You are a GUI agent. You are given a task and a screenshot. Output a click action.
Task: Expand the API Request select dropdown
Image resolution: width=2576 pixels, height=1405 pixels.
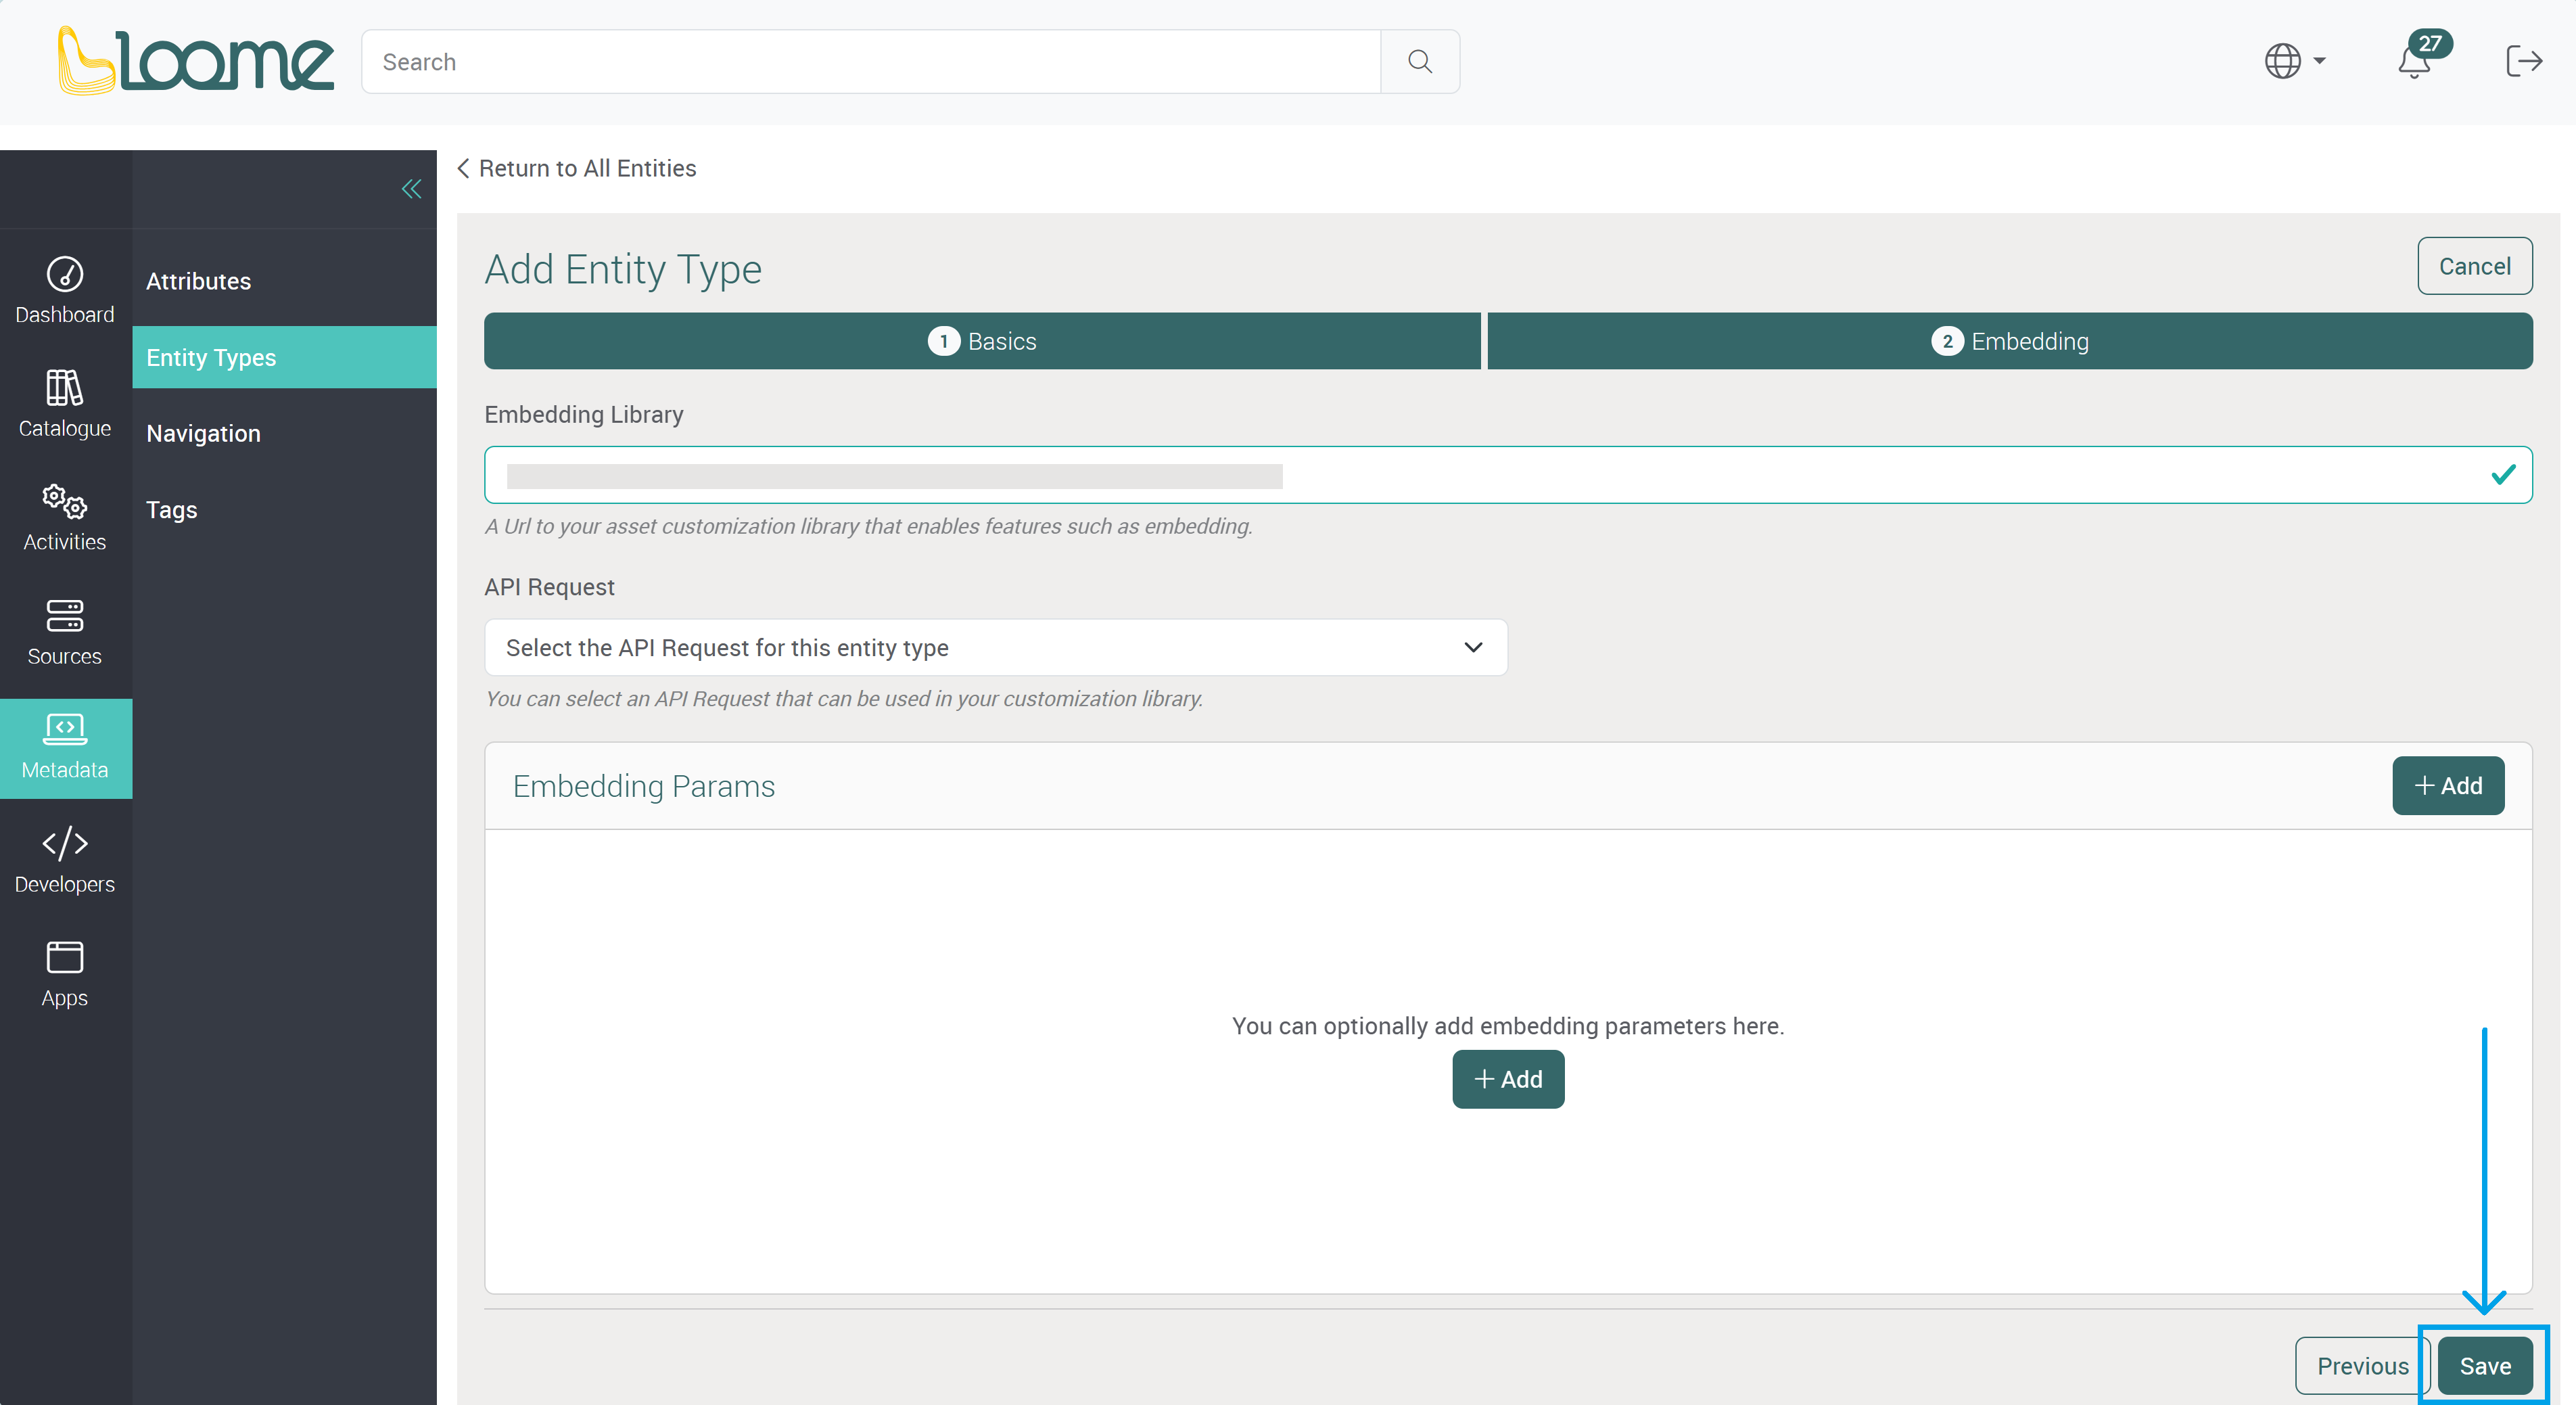click(x=995, y=647)
